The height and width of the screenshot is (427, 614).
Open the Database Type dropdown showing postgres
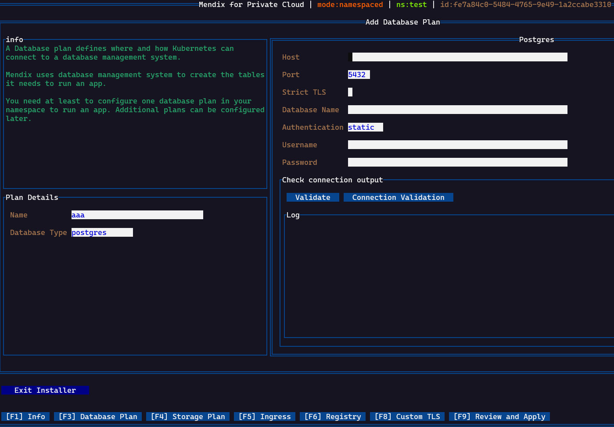(102, 232)
